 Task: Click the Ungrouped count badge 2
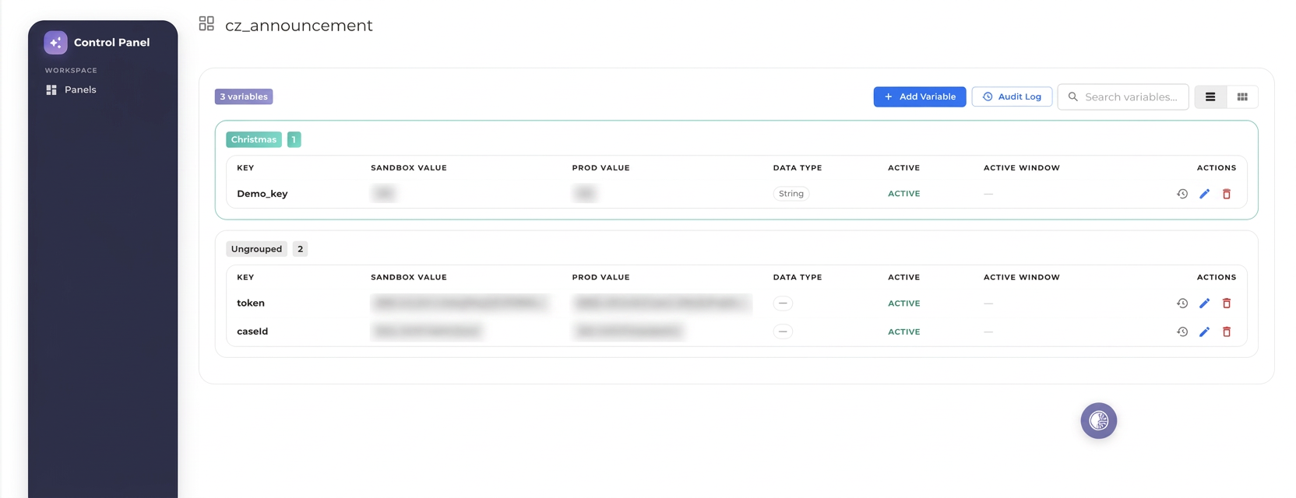[300, 249]
